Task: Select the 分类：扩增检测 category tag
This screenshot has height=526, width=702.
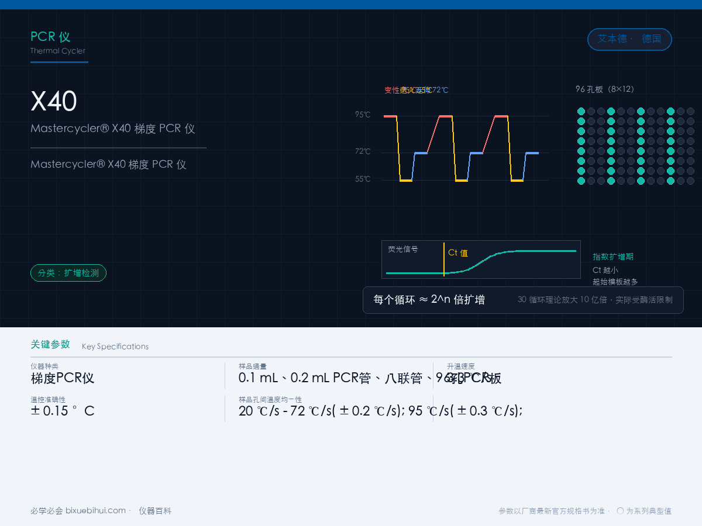Action: [68, 273]
